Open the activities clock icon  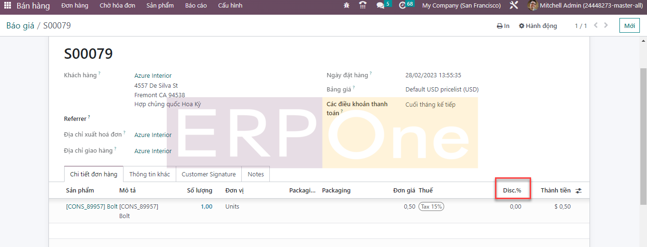pyautogui.click(x=402, y=6)
